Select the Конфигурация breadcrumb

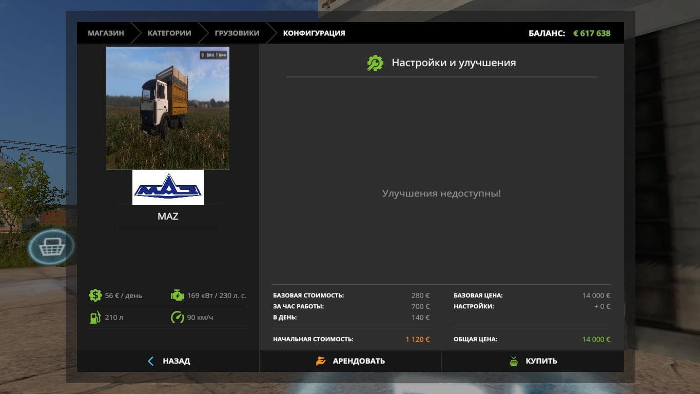(x=314, y=33)
